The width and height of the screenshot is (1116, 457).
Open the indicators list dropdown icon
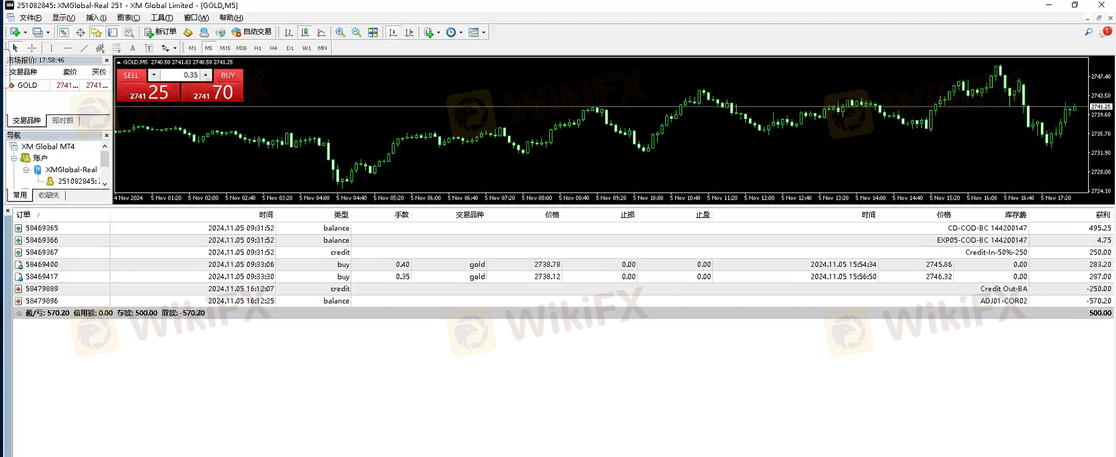click(432, 32)
